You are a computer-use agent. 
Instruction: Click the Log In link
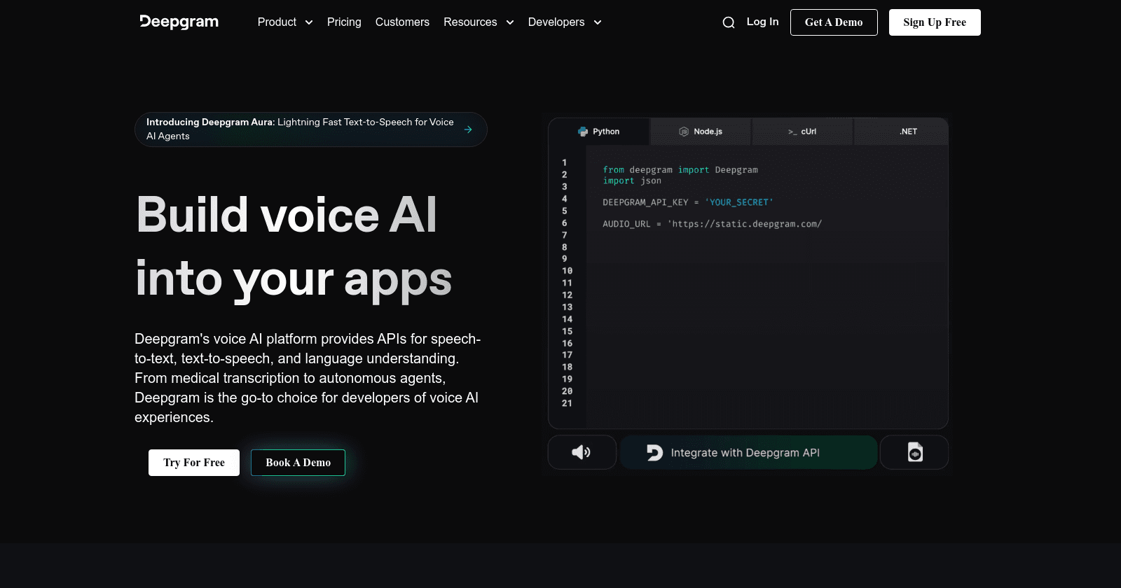pyautogui.click(x=762, y=22)
